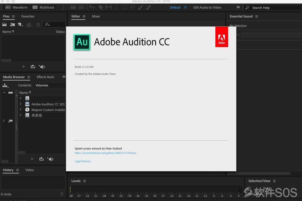Show the Spectral Frequency Display
The width and height of the screenshot is (302, 201).
coord(73,7)
